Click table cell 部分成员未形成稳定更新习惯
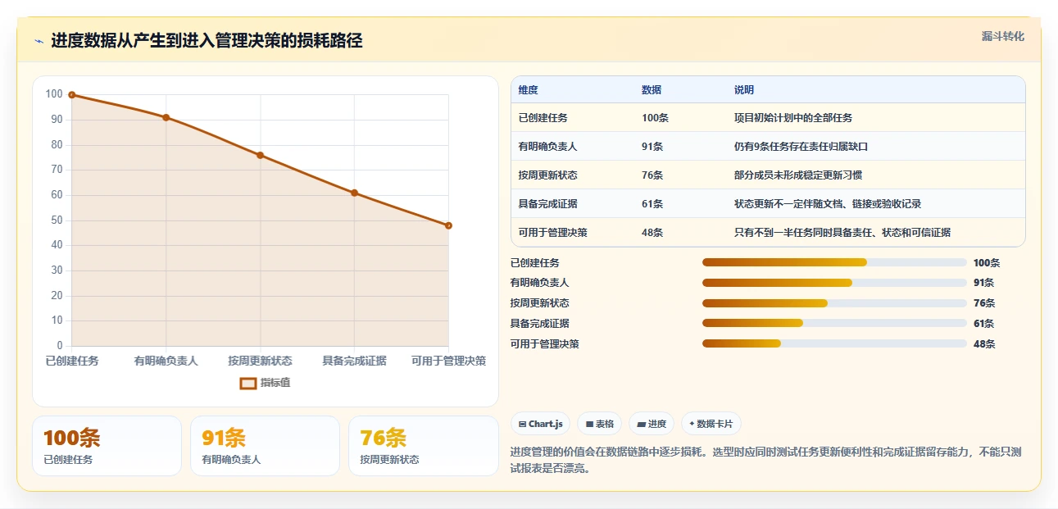Viewport: 1058px width, 509px height. coord(798,175)
